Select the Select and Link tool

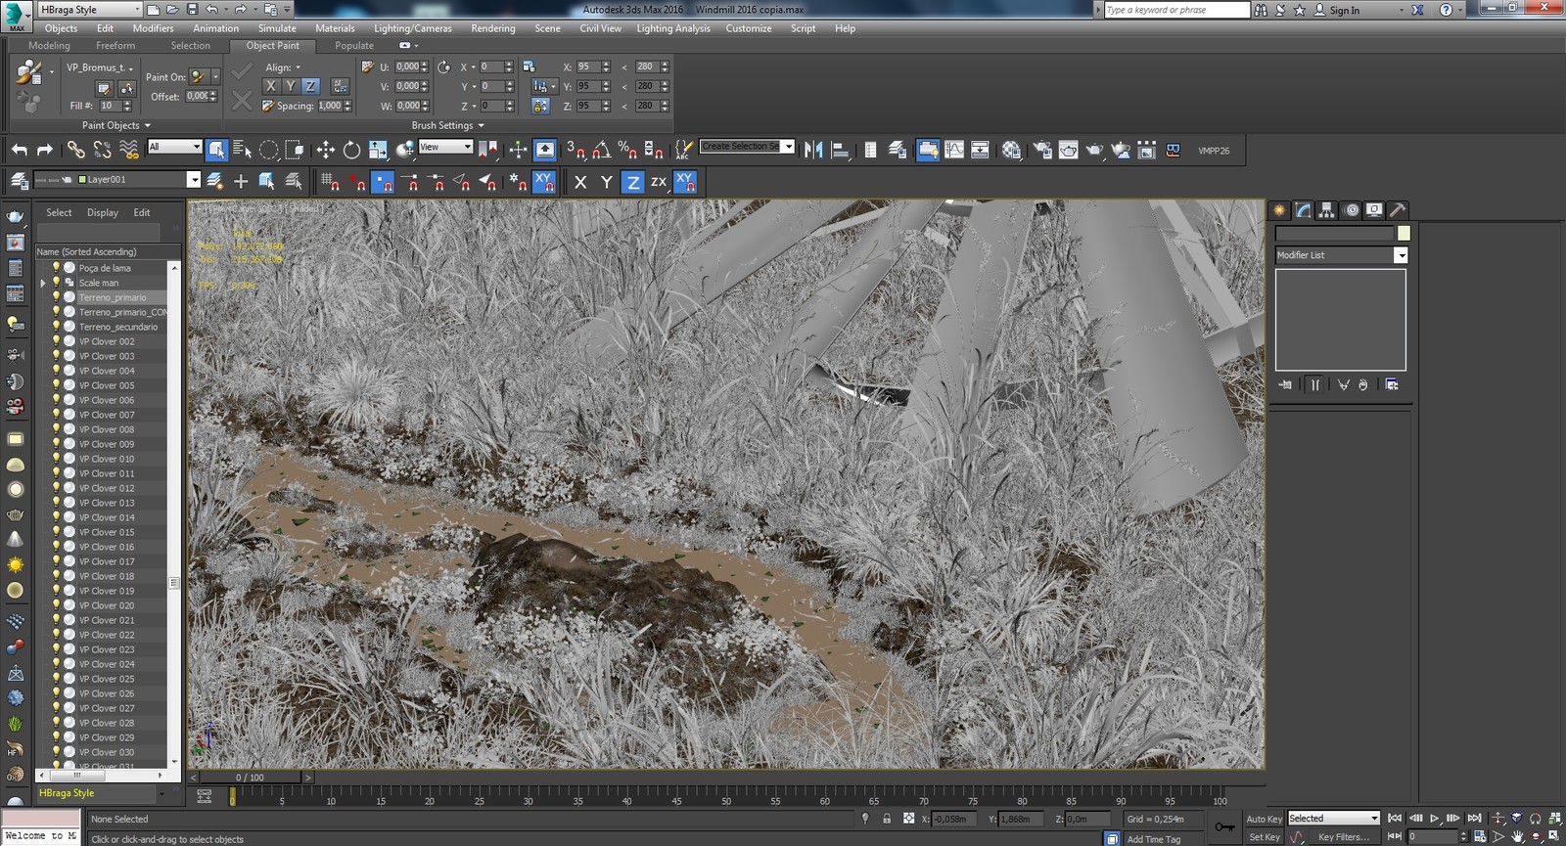pyautogui.click(x=75, y=150)
